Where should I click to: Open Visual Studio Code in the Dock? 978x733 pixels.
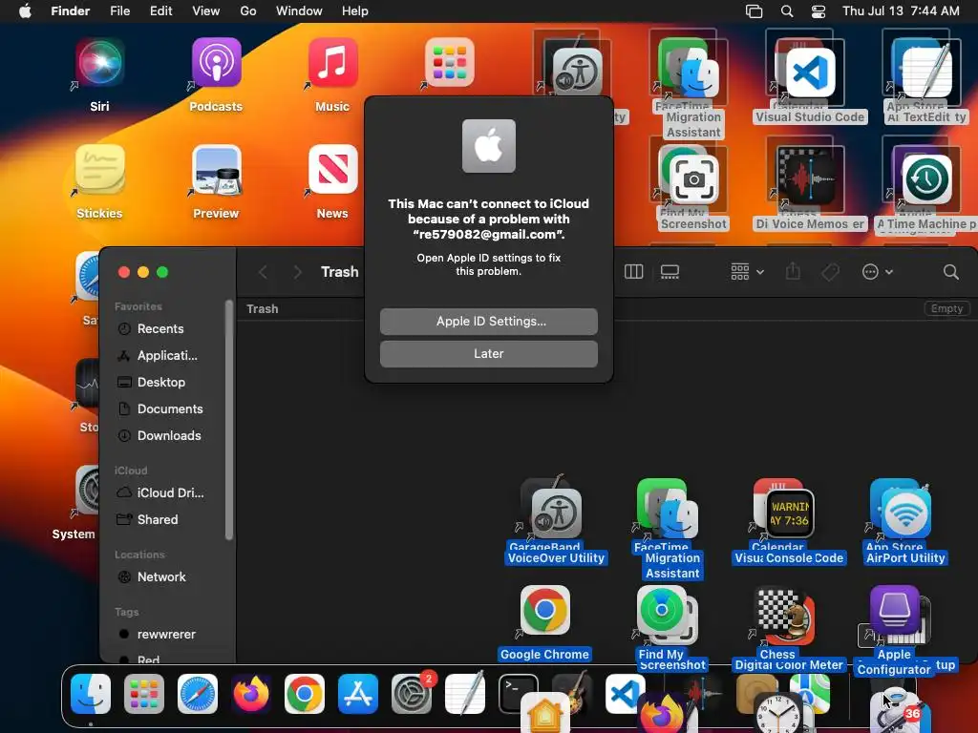(x=624, y=693)
